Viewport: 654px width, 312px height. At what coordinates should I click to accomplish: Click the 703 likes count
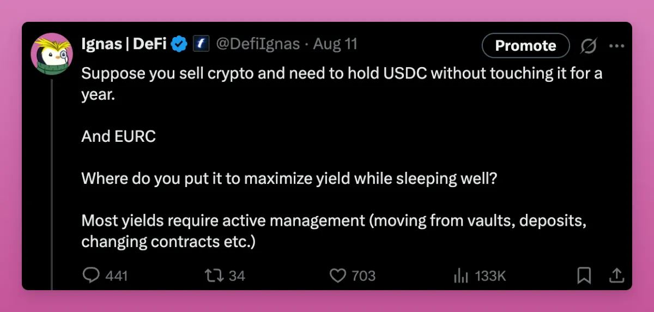coord(364,276)
